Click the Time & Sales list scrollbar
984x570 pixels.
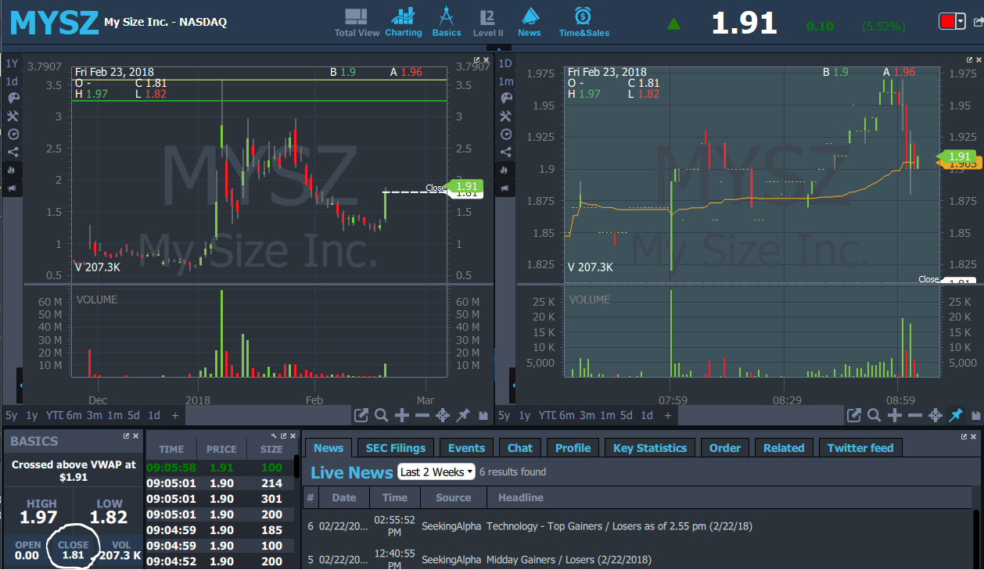(297, 465)
